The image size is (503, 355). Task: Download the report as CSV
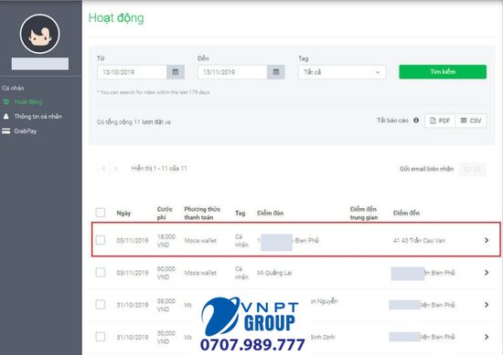471,120
